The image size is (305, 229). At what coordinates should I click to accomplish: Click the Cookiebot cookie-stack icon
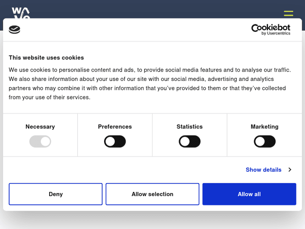click(15, 30)
